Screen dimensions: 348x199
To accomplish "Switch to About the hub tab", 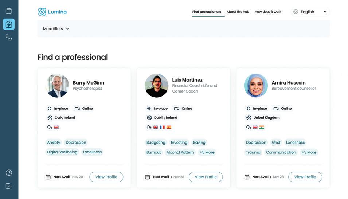I will pyautogui.click(x=238, y=12).
